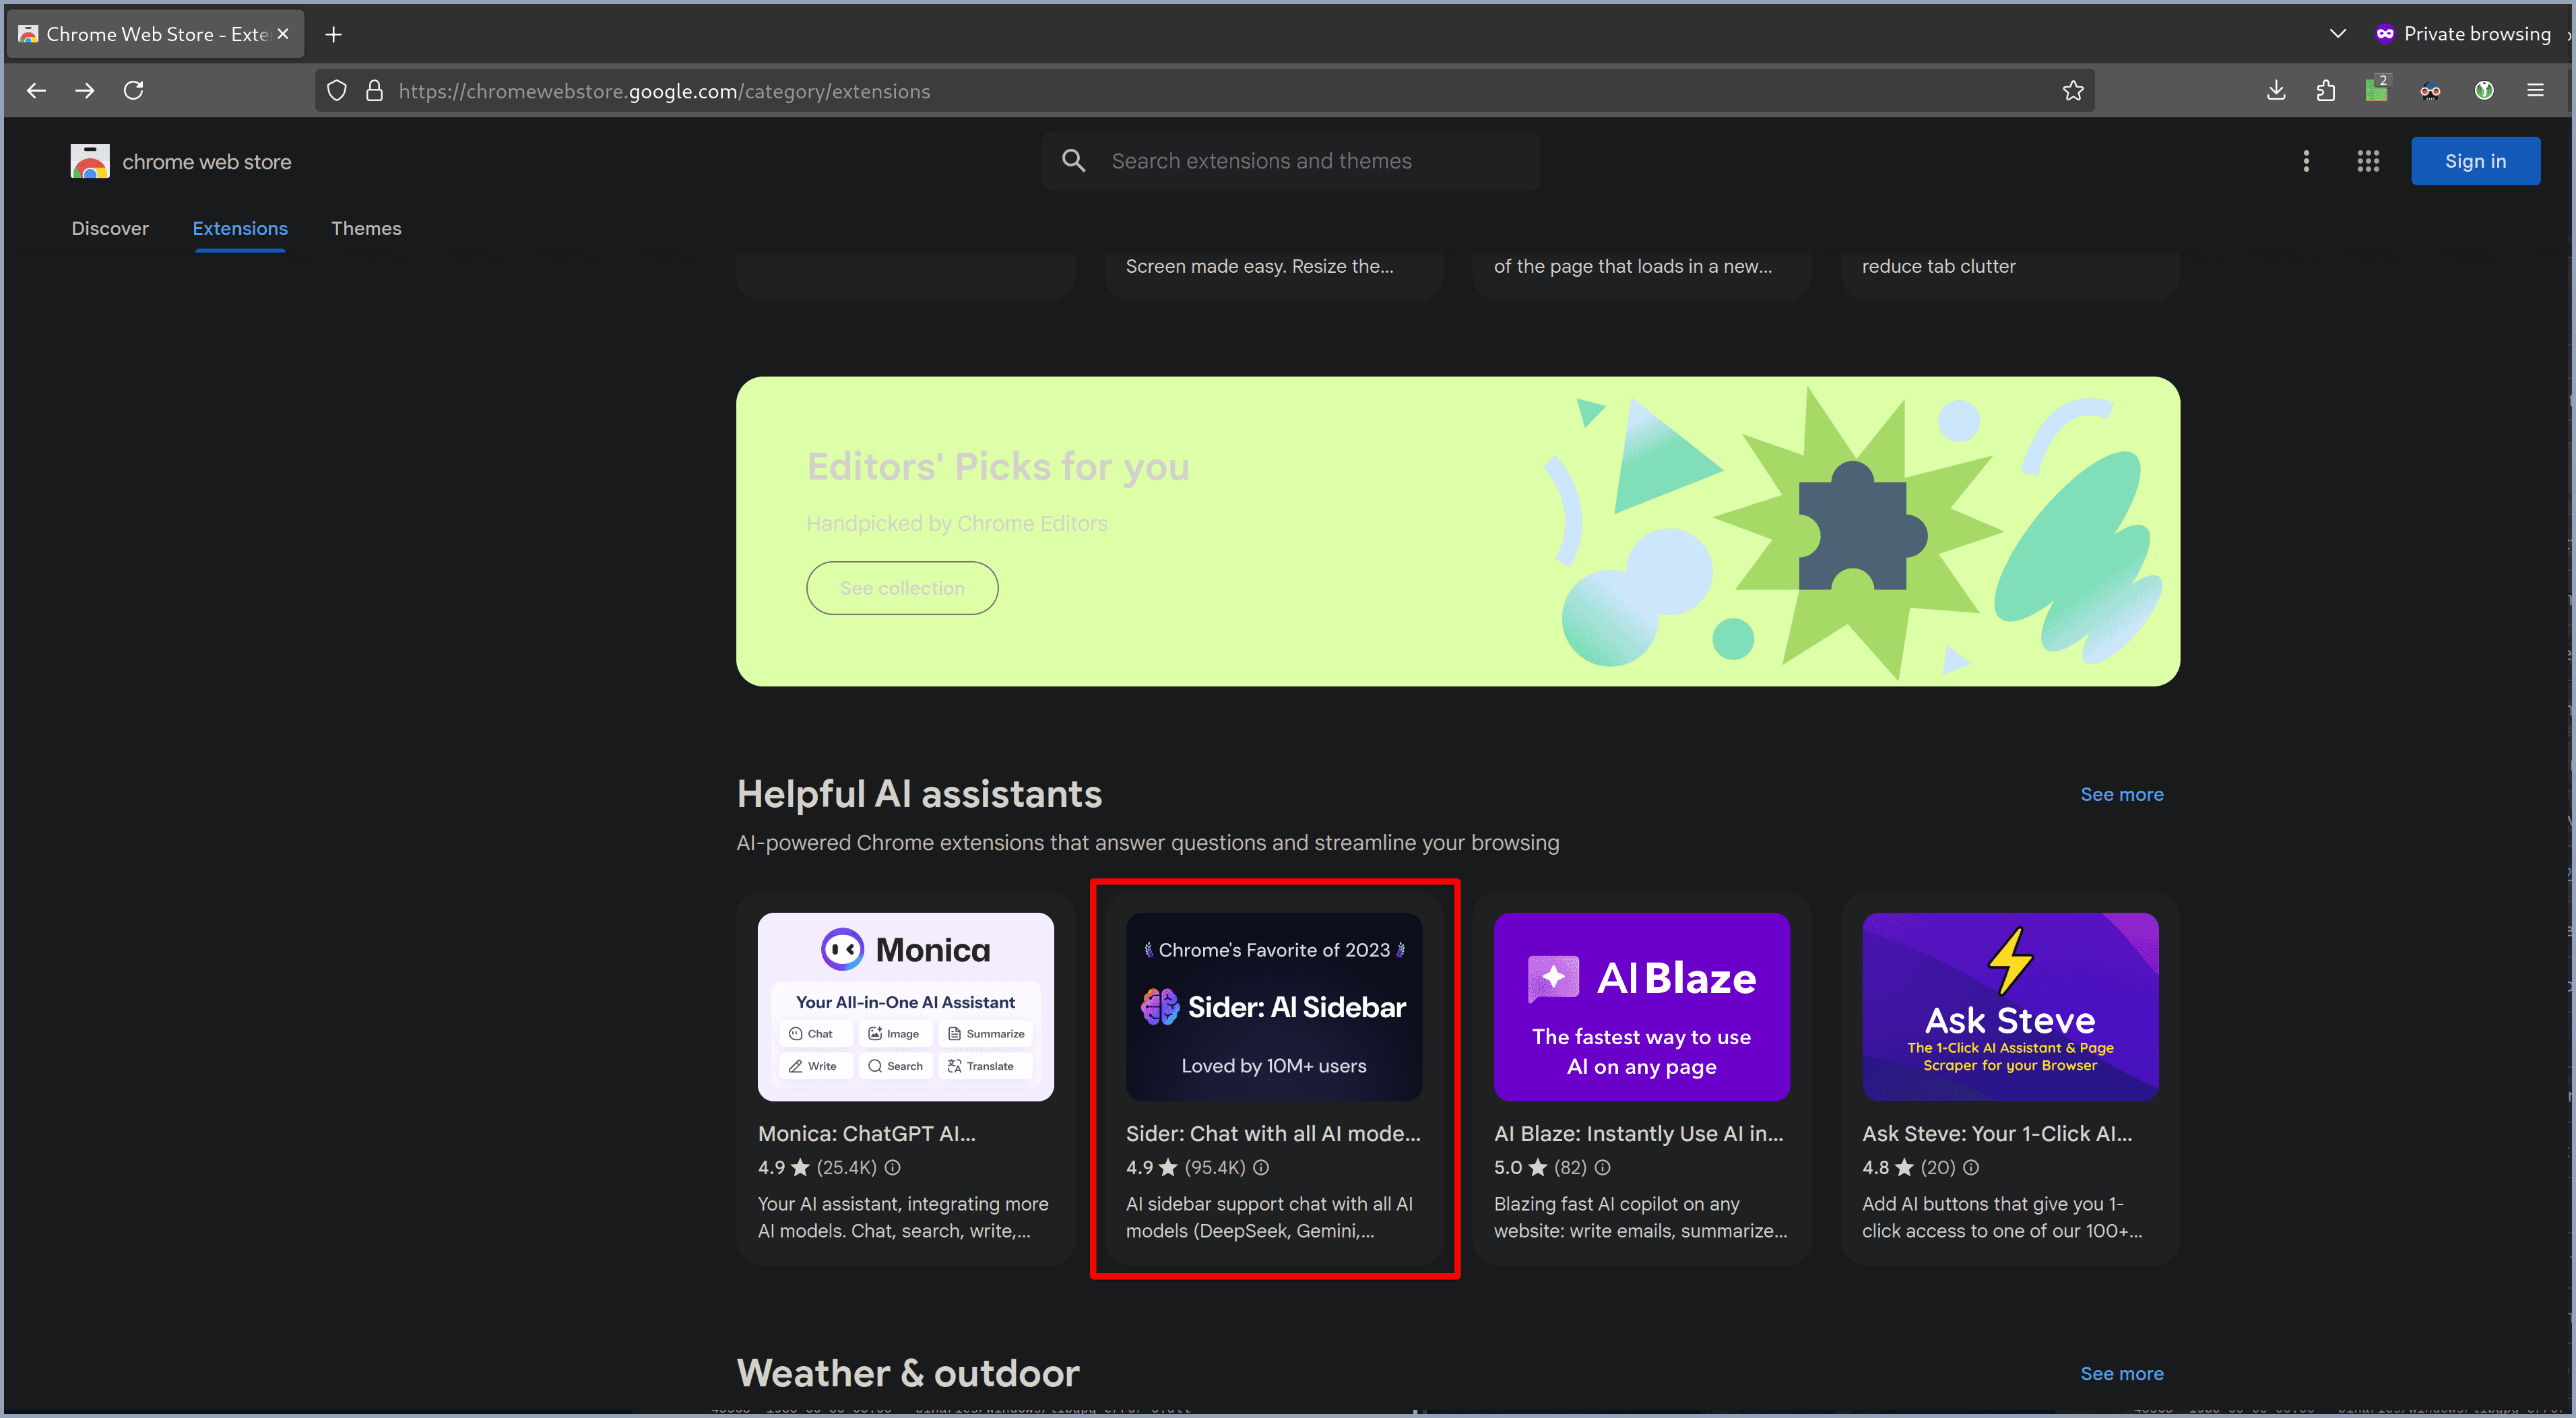Image resolution: width=2576 pixels, height=1418 pixels.
Task: Open the AI Blaze extension thumbnail
Action: [x=1642, y=1007]
